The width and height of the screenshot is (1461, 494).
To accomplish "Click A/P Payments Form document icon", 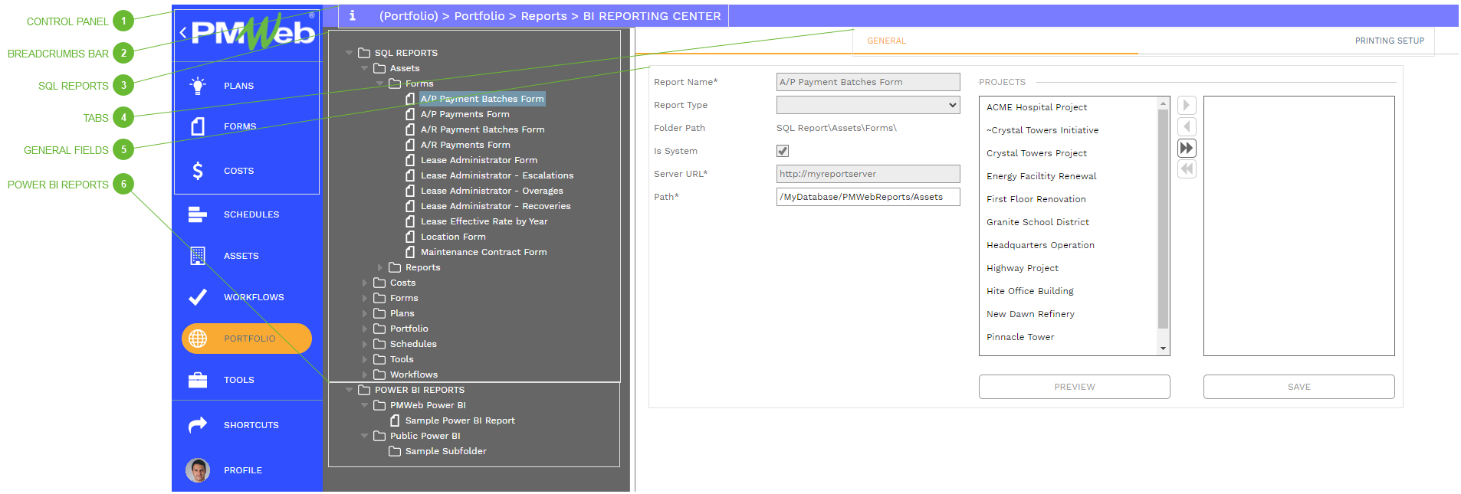I will pyautogui.click(x=410, y=114).
